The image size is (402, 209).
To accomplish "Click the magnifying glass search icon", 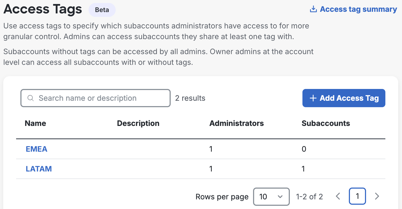I will coord(30,98).
